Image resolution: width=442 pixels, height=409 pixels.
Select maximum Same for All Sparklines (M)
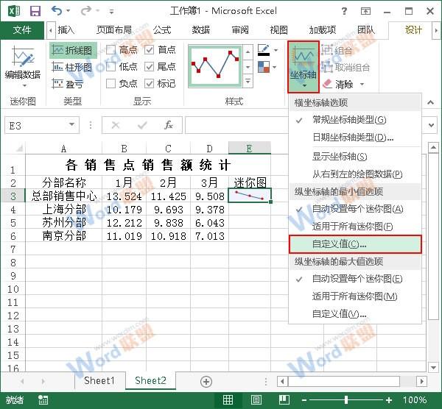(x=355, y=296)
